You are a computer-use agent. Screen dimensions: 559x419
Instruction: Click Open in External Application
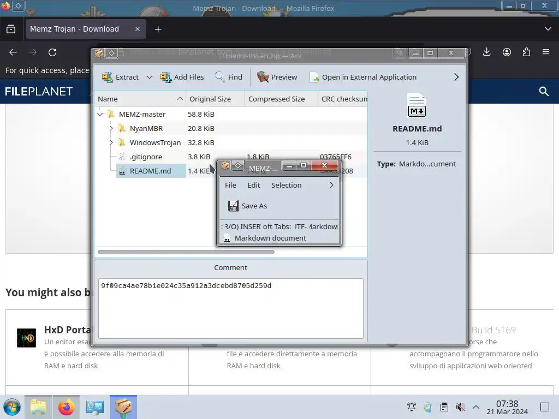click(363, 77)
